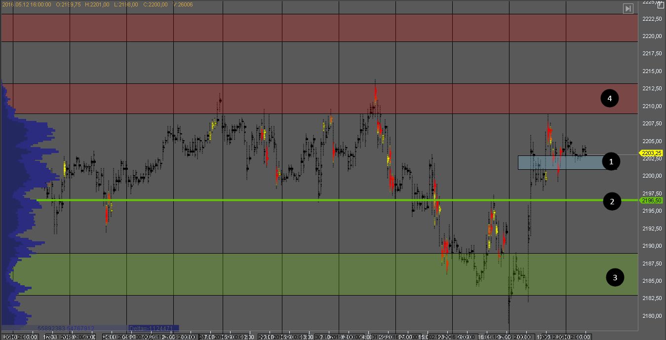This screenshot has height=340, width=666.
Task: Click the scroll-to-latest-bar arrow icon
Action: pyautogui.click(x=627, y=8)
